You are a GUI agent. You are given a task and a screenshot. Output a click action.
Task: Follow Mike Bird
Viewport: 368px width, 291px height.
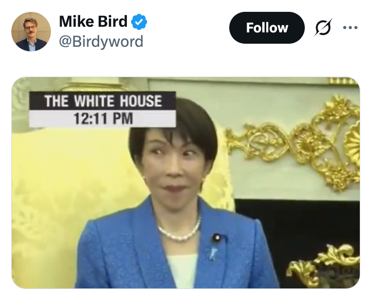tap(267, 28)
